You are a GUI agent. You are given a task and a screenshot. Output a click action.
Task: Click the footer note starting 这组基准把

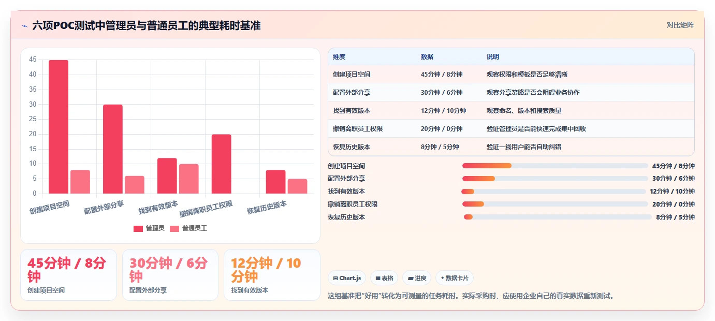pyautogui.click(x=471, y=296)
